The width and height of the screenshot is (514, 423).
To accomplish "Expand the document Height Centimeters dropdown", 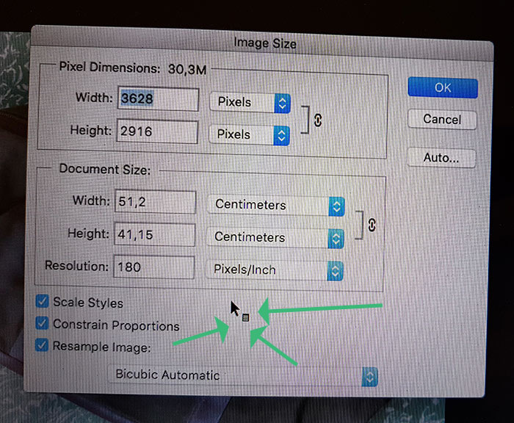I will click(275, 238).
